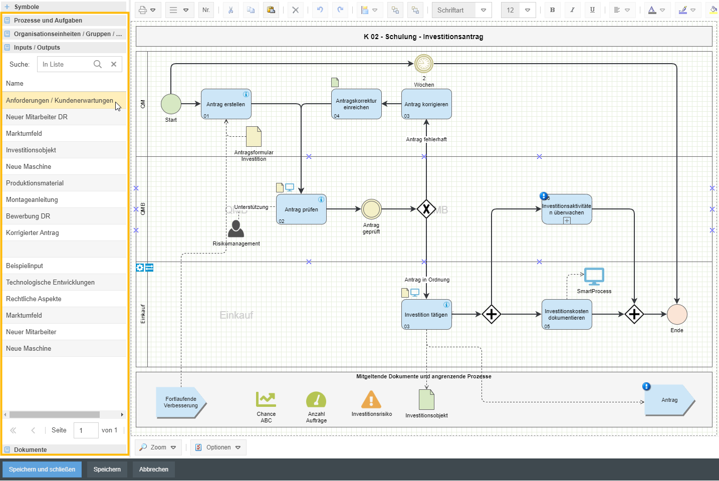Expand the Symbole panel section

tap(27, 7)
